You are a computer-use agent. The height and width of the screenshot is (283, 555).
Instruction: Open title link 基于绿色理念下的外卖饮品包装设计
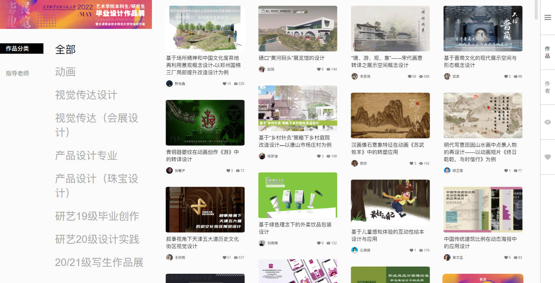(x=295, y=228)
